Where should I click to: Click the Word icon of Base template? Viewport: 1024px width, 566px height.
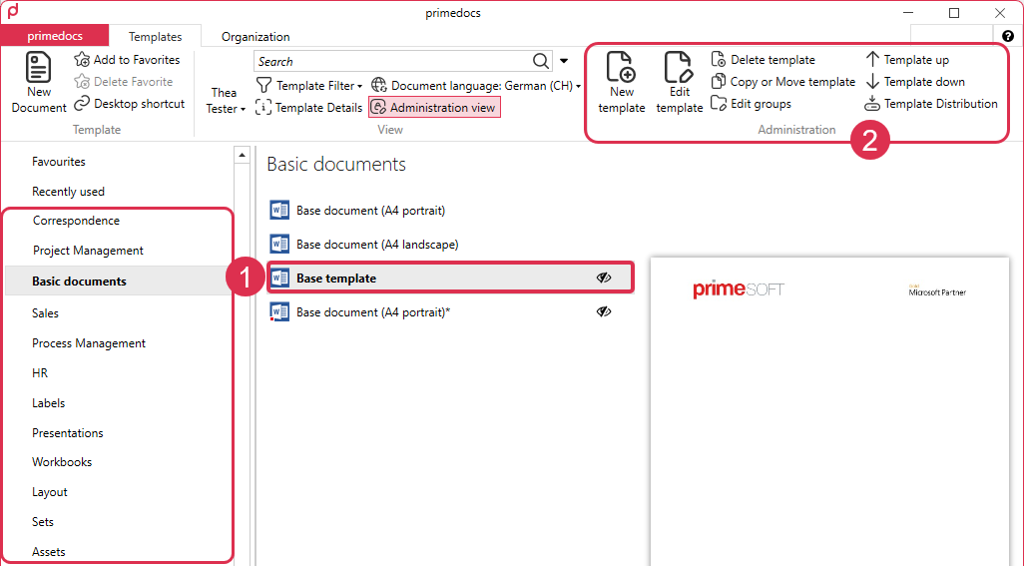point(279,279)
